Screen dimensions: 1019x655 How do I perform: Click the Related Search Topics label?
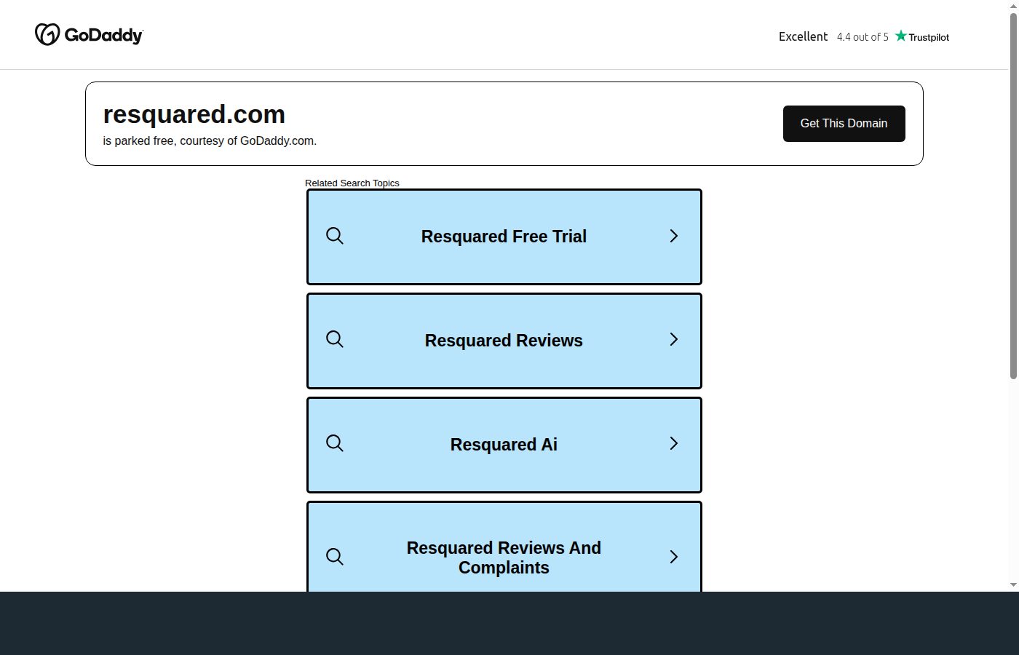pos(352,183)
